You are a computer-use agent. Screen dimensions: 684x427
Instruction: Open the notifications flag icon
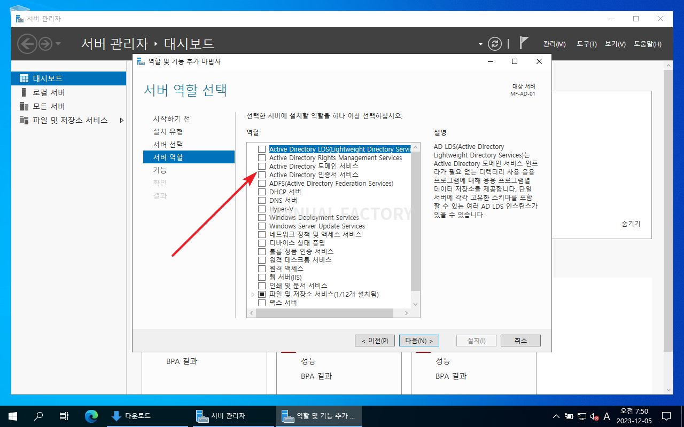[x=524, y=43]
